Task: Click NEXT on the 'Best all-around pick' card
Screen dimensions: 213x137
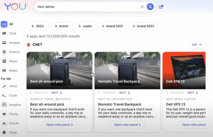Action: (x=56, y=93)
